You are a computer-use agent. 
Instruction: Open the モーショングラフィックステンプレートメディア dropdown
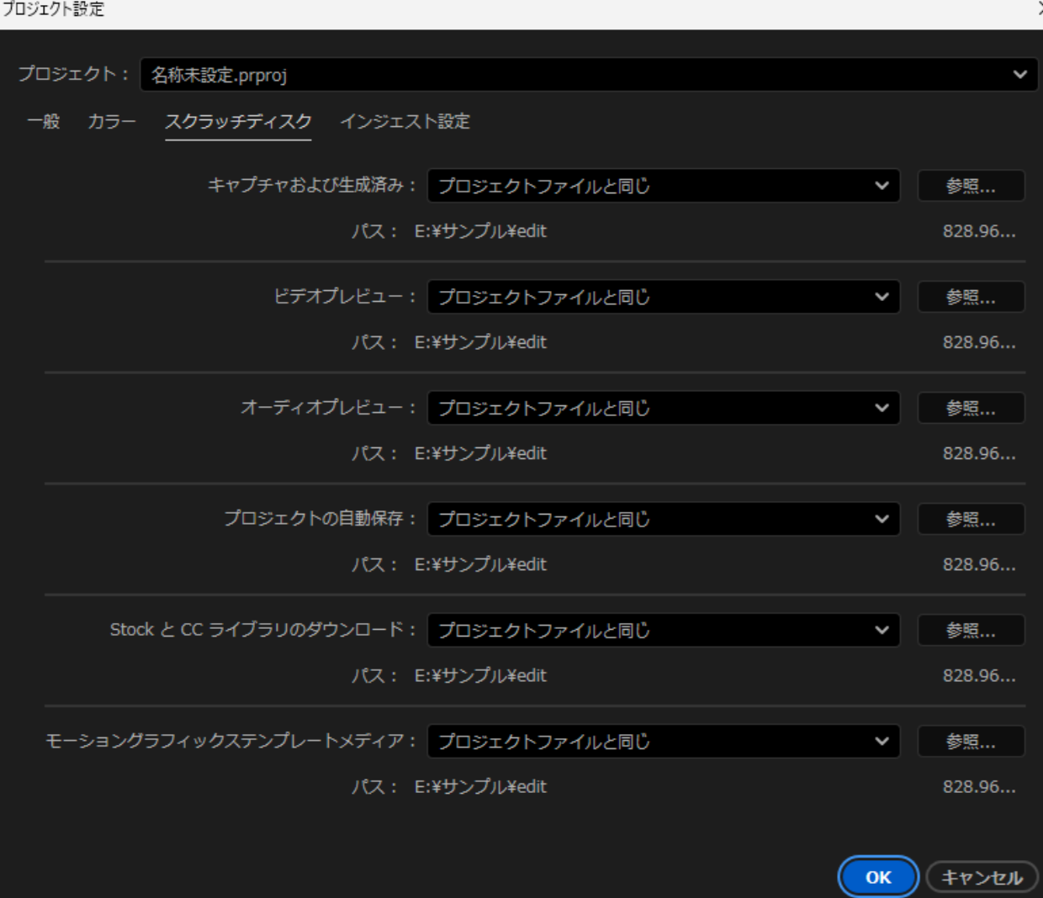click(x=663, y=741)
